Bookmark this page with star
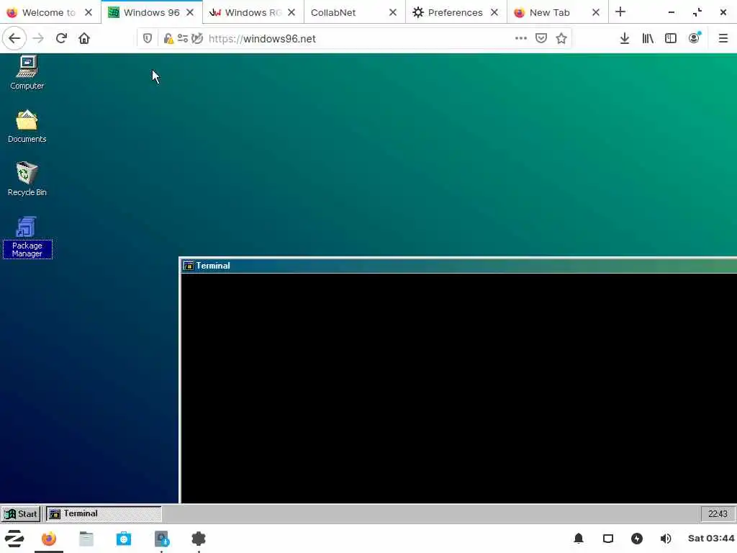Image resolution: width=737 pixels, height=553 pixels. (561, 39)
